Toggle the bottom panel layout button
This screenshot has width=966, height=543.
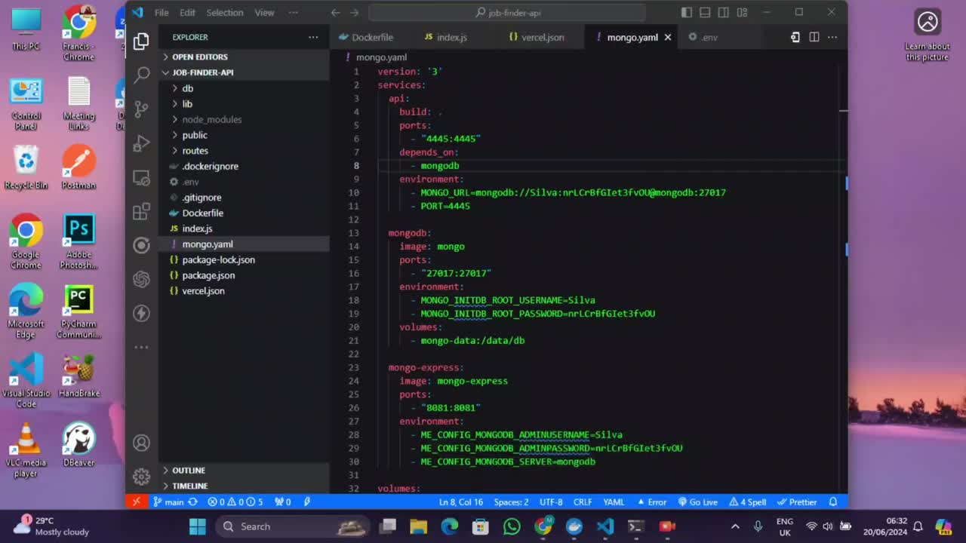pyautogui.click(x=705, y=12)
